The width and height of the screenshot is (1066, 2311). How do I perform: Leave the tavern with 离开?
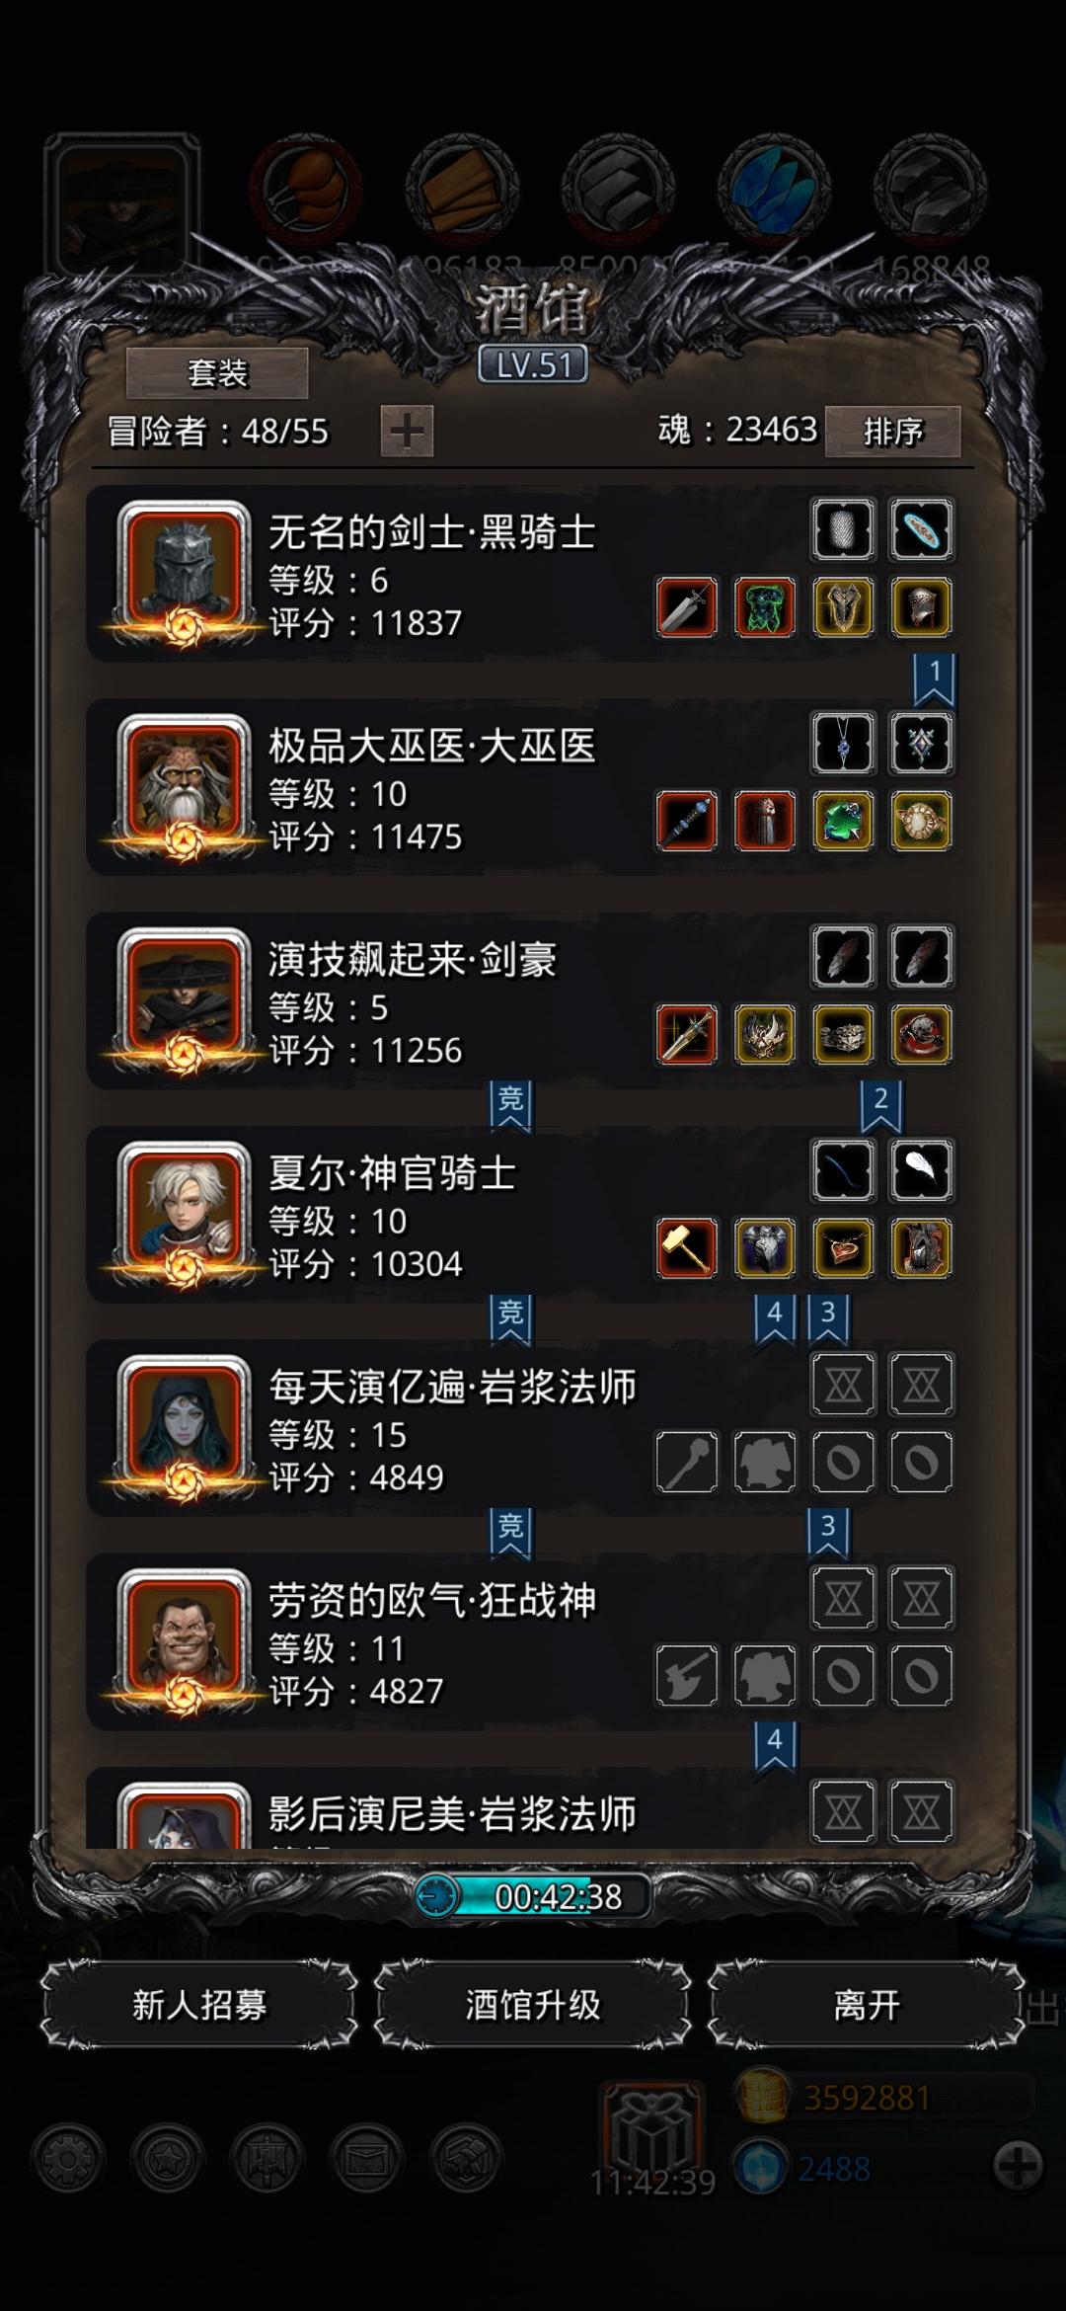click(x=867, y=2005)
